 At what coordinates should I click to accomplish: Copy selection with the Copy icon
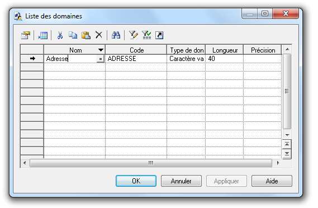(x=73, y=35)
